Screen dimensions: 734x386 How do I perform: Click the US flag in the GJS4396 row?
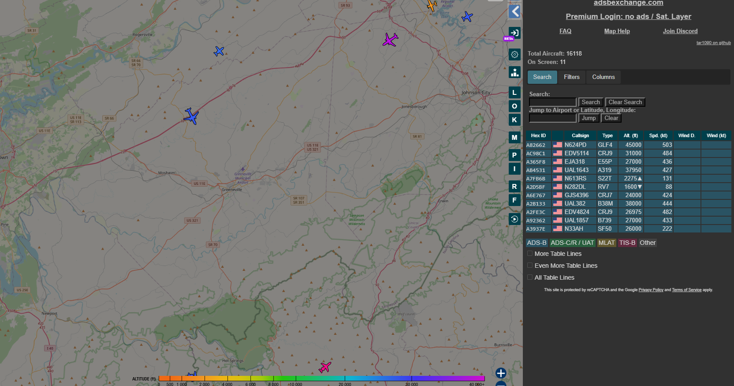558,195
